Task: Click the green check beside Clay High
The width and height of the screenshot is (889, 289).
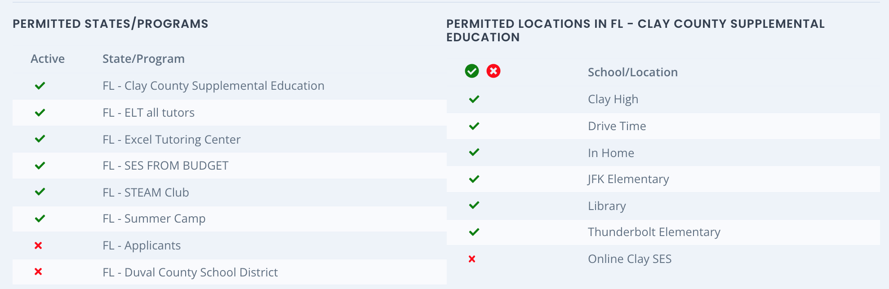Action: (474, 99)
